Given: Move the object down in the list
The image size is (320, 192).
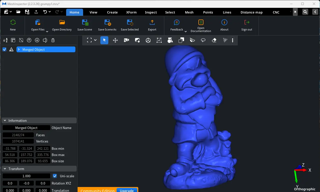Looking at the screenshot, I should [37, 40].
